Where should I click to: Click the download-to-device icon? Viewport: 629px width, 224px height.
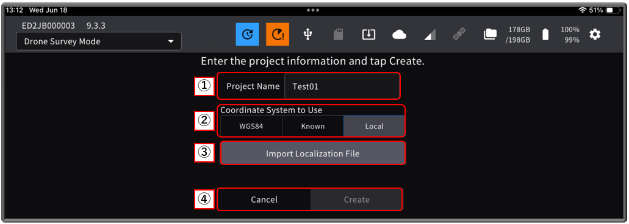pyautogui.click(x=368, y=35)
